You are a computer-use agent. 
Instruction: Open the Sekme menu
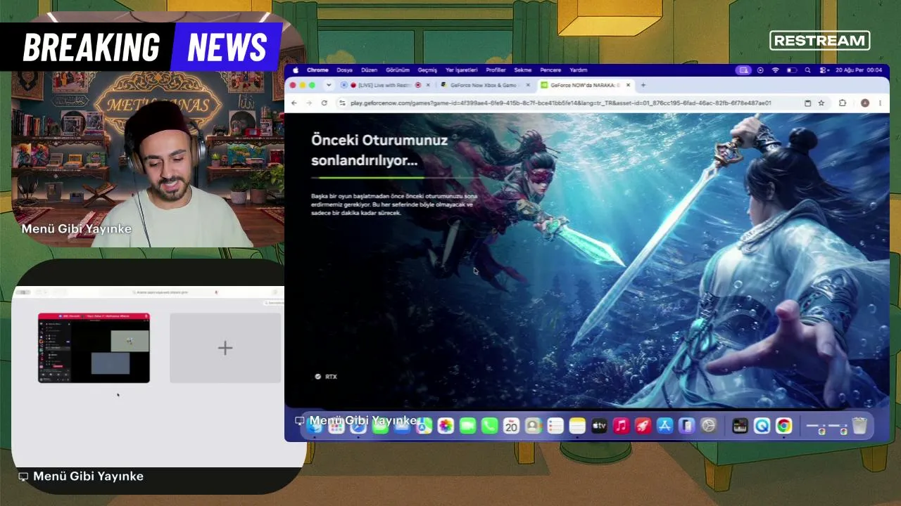523,70
